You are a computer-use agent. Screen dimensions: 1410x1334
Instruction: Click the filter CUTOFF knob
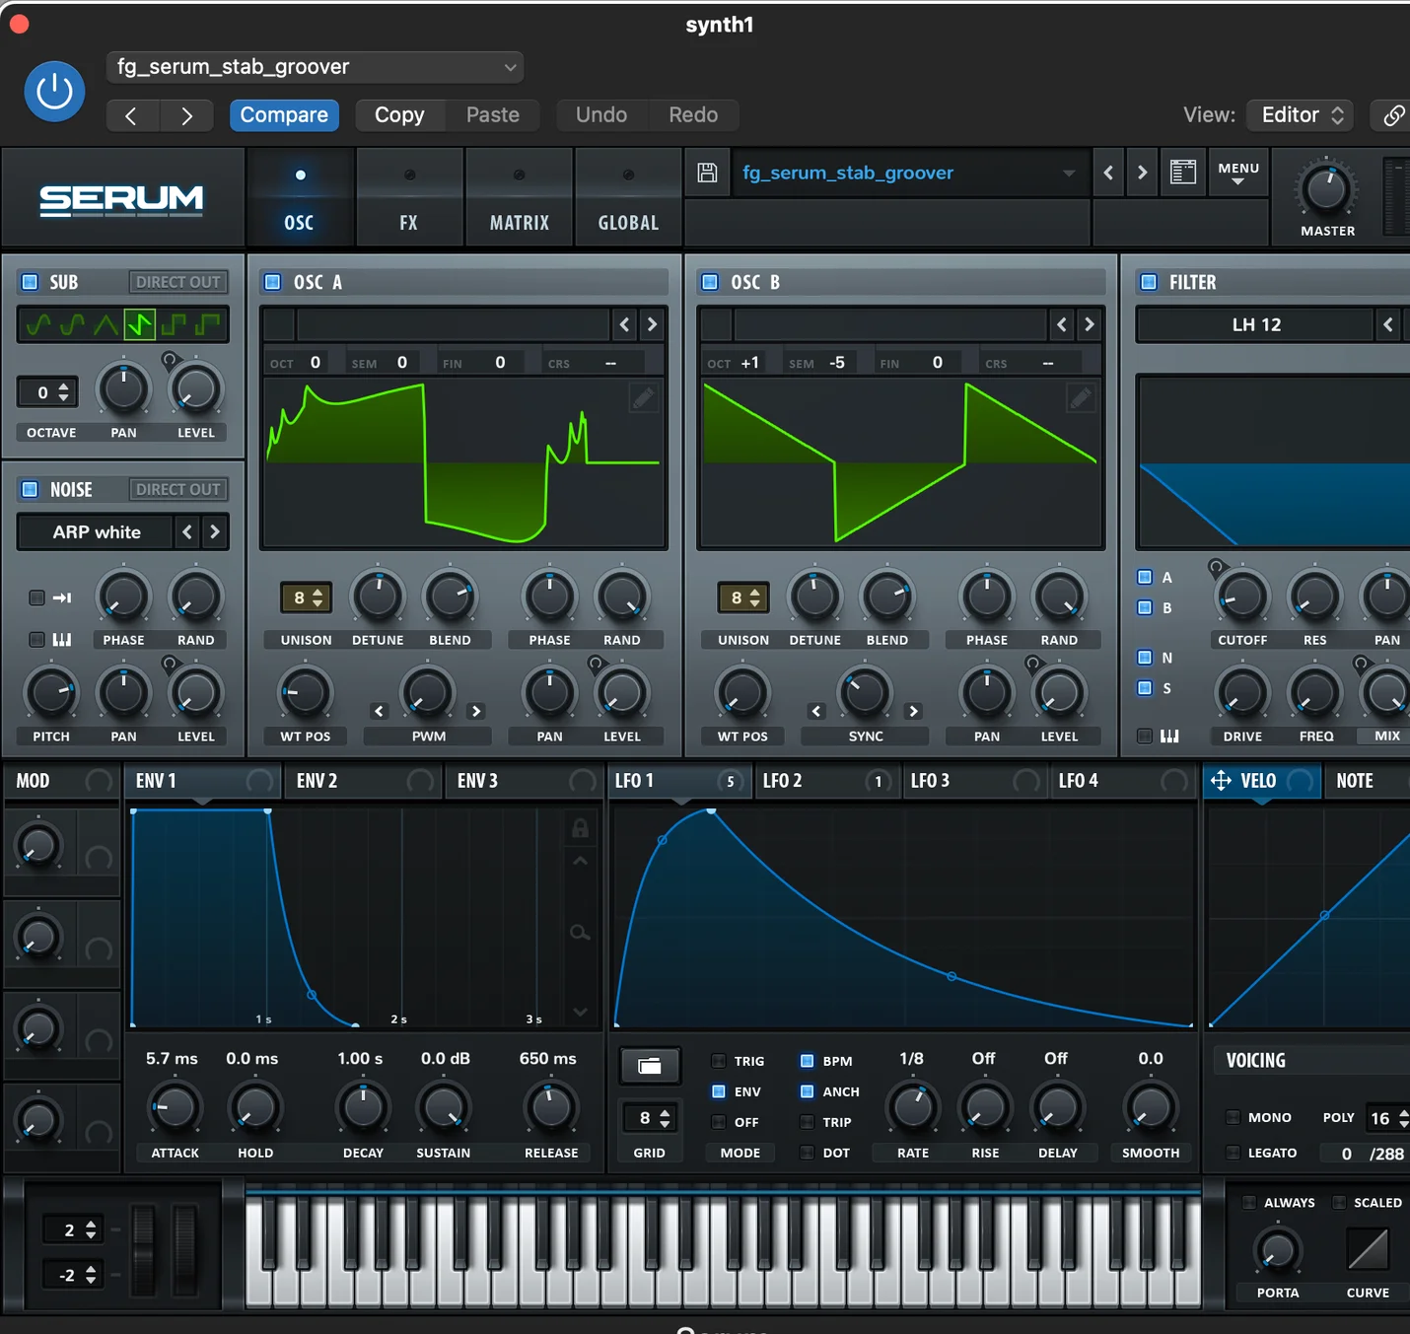pos(1242,597)
